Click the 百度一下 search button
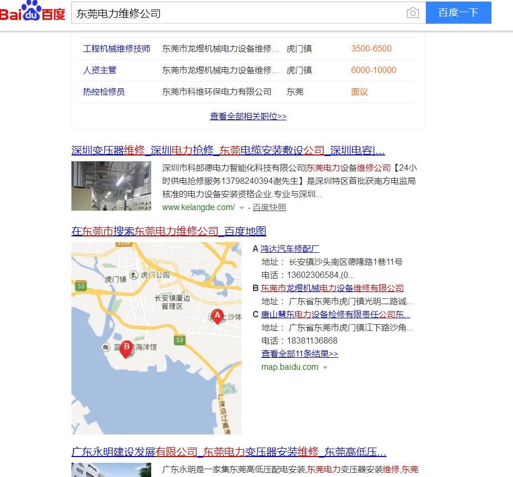Viewport: 513px width, 477px height. pyautogui.click(x=458, y=13)
